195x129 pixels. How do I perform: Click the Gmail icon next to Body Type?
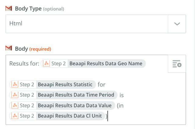coord(9,9)
